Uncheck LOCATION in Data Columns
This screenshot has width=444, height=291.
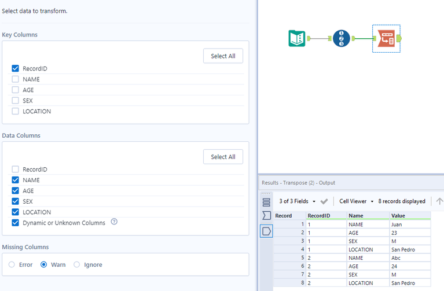click(15, 212)
